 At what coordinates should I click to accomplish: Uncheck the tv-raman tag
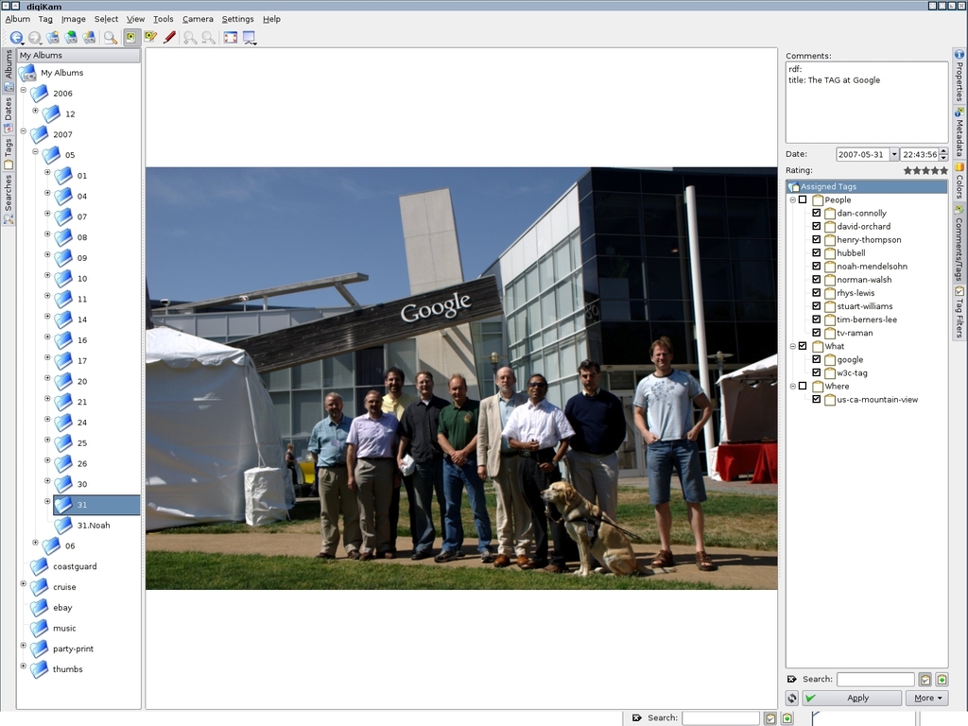point(816,333)
